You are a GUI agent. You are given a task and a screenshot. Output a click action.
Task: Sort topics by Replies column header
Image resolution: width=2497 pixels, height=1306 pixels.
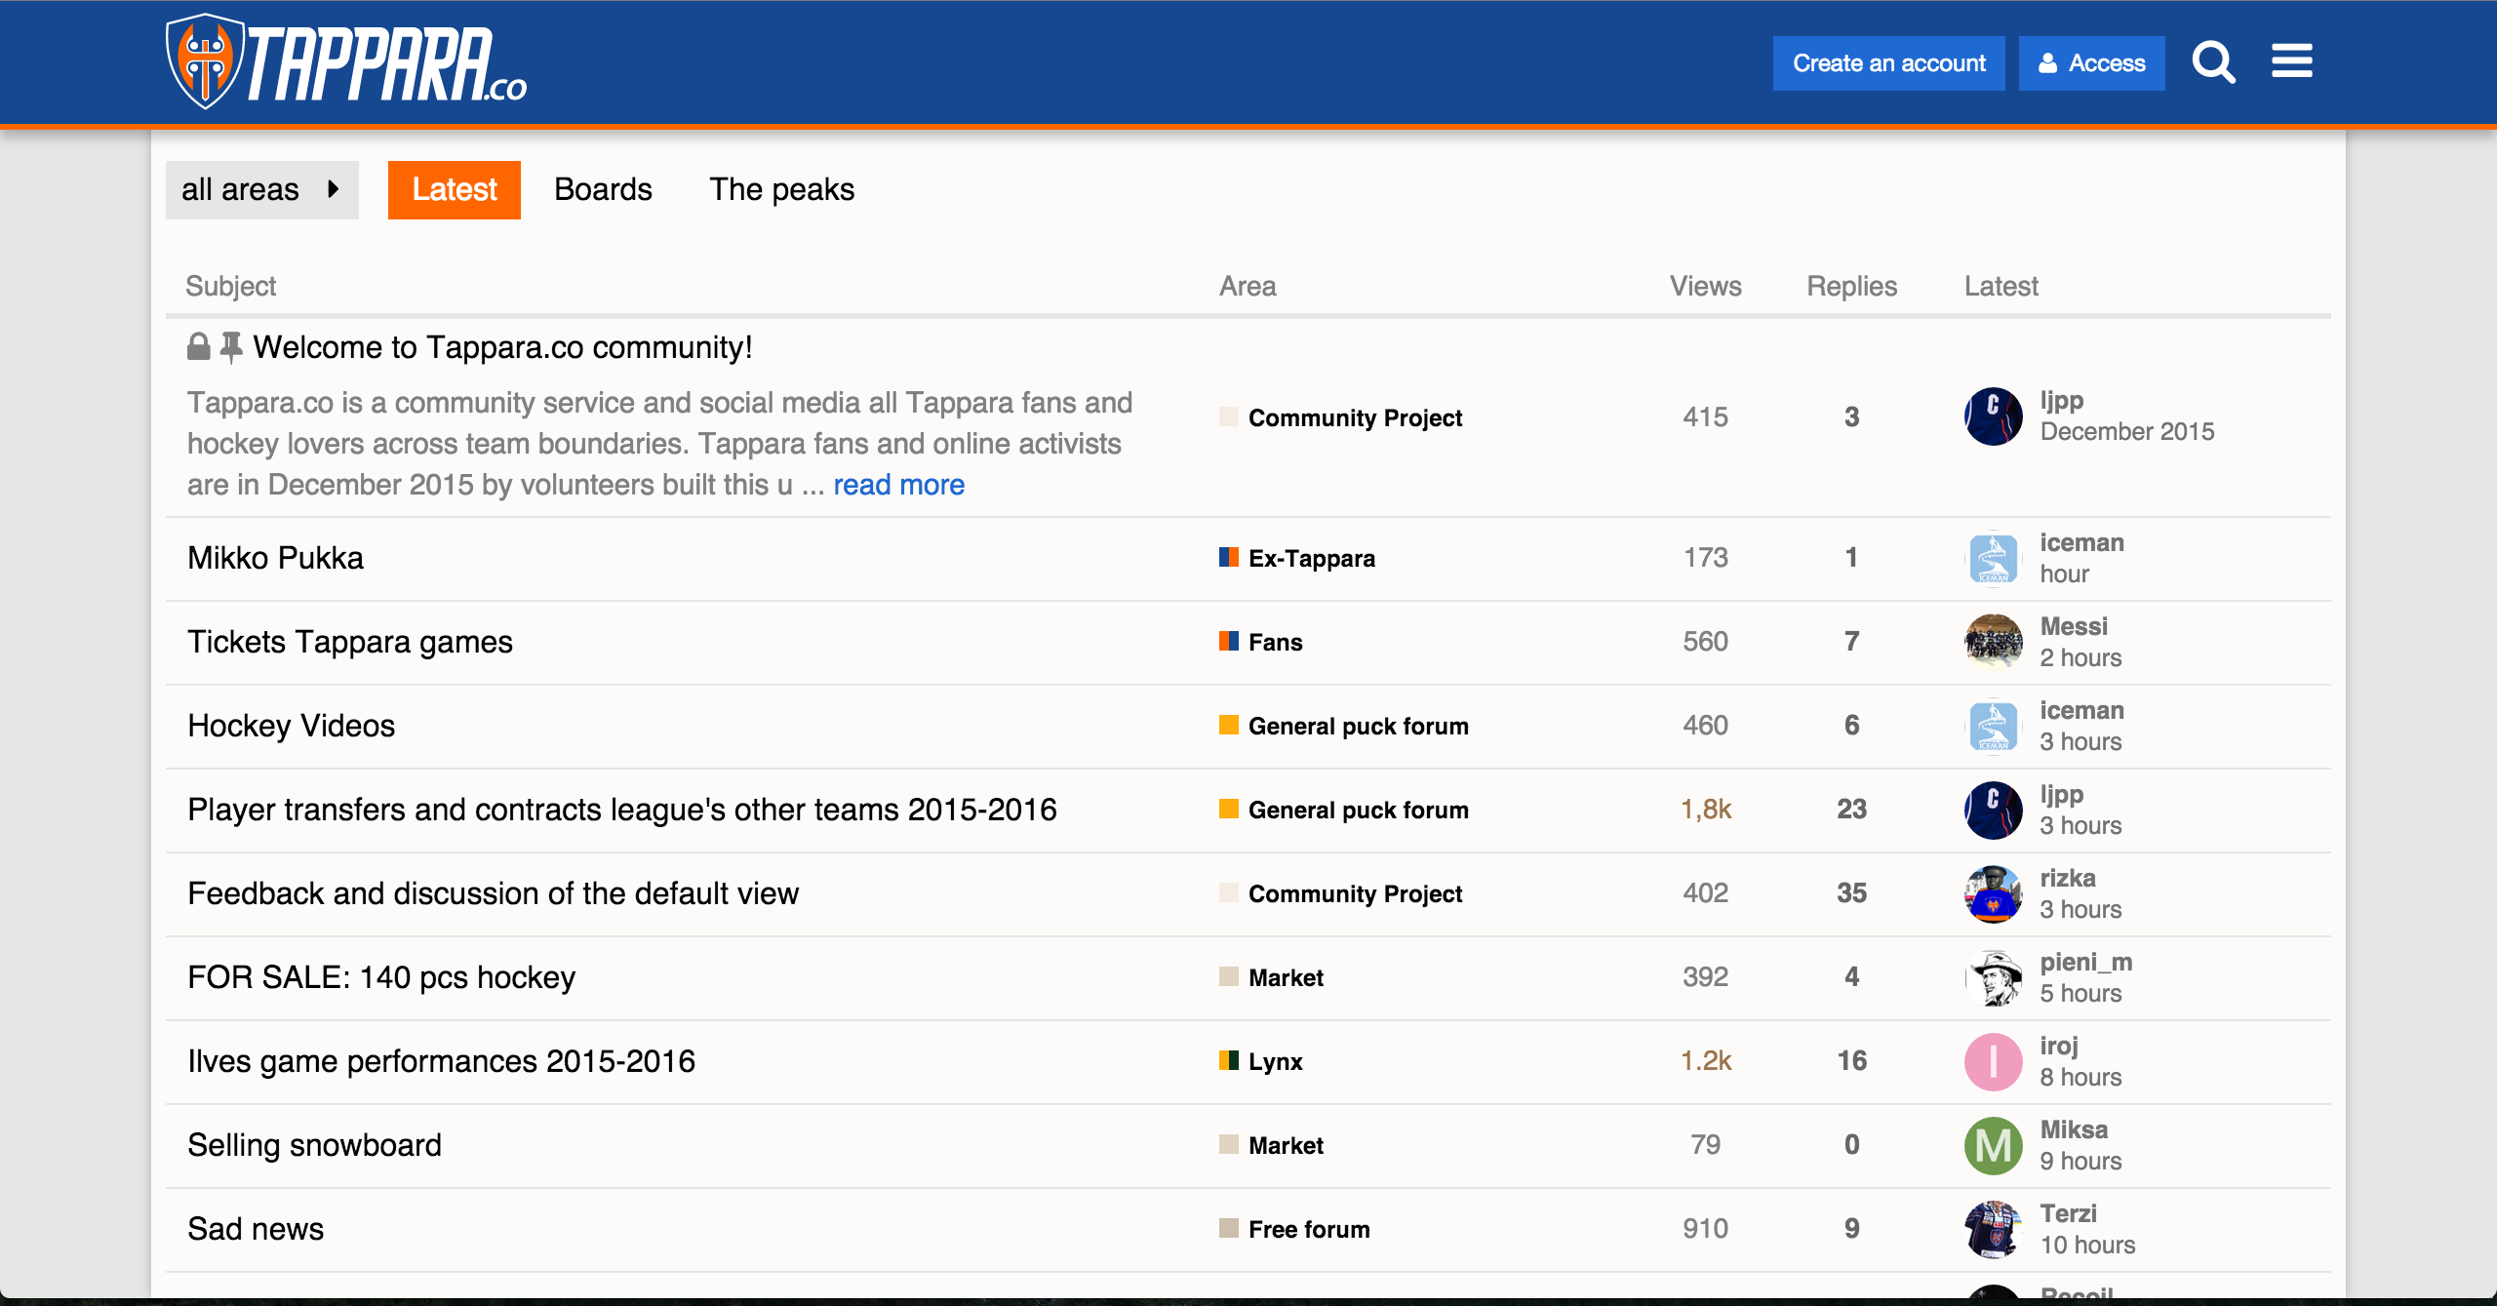tap(1851, 286)
